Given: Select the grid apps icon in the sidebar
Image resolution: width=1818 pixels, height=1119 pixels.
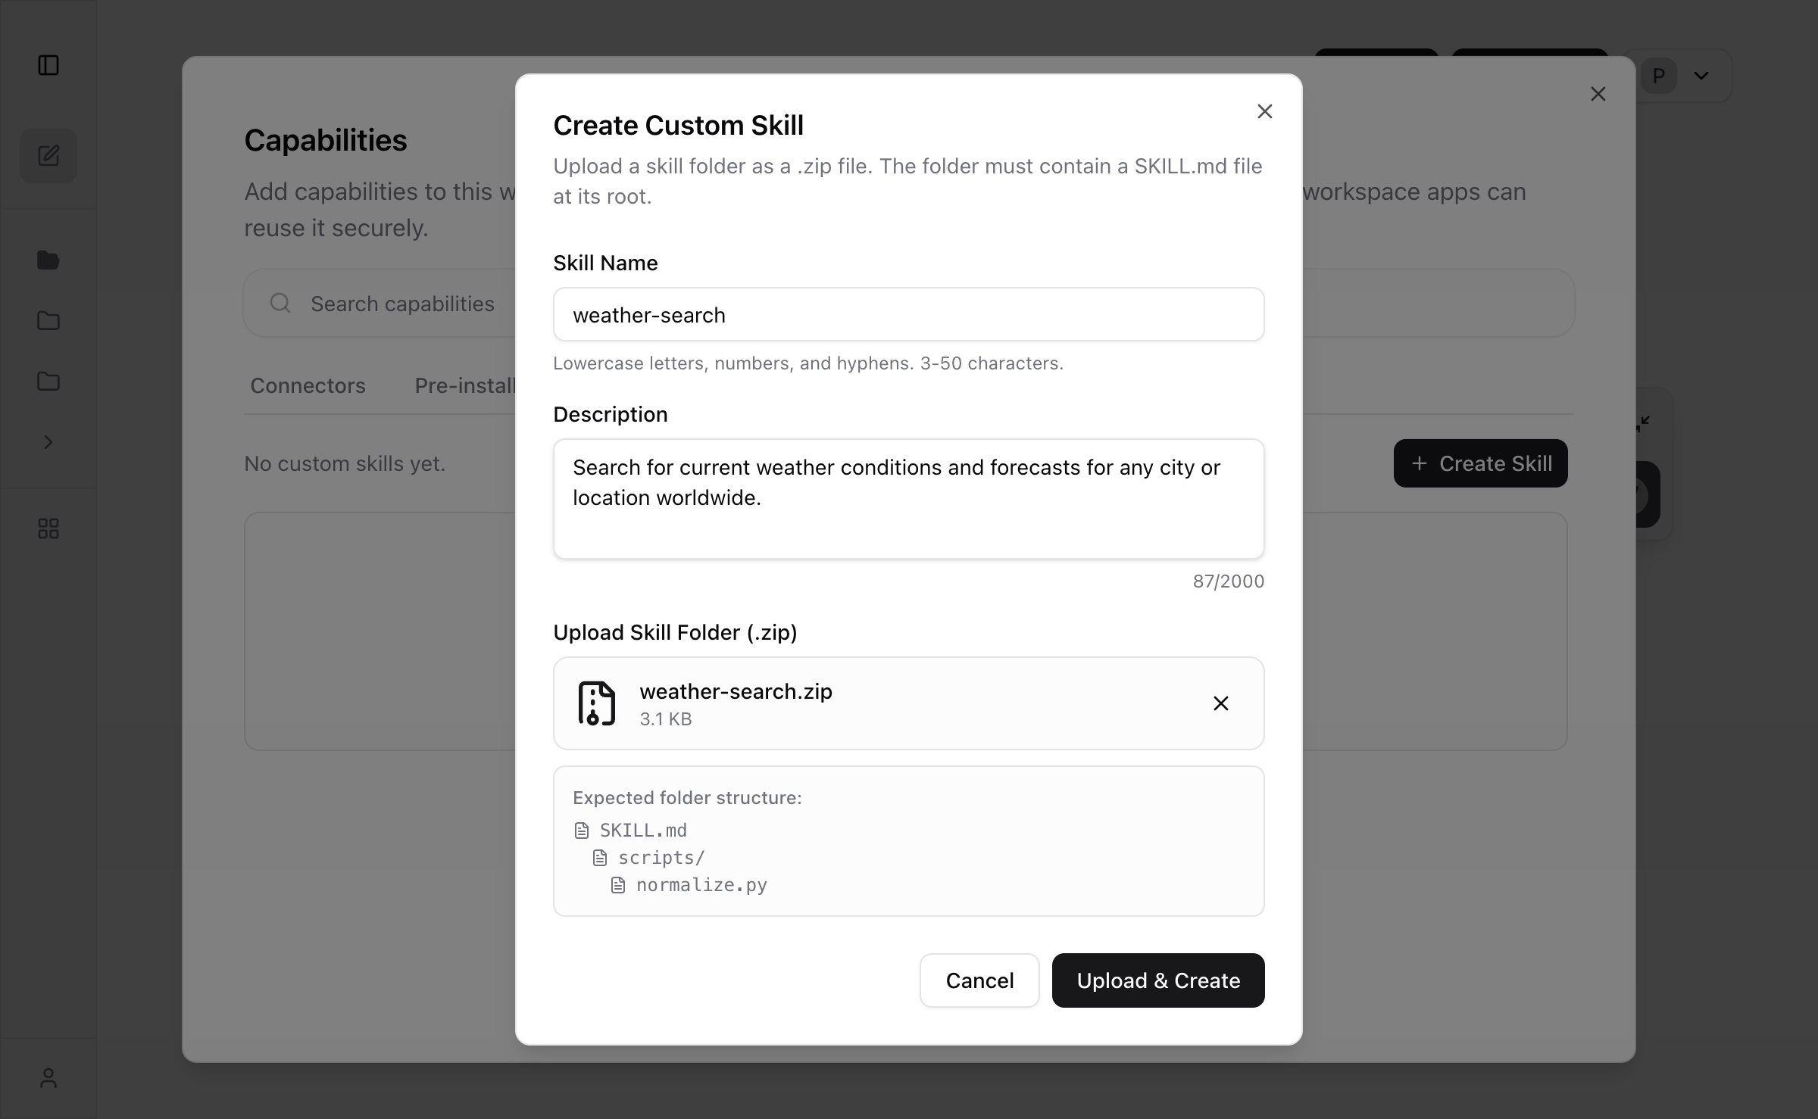Looking at the screenshot, I should point(48,528).
